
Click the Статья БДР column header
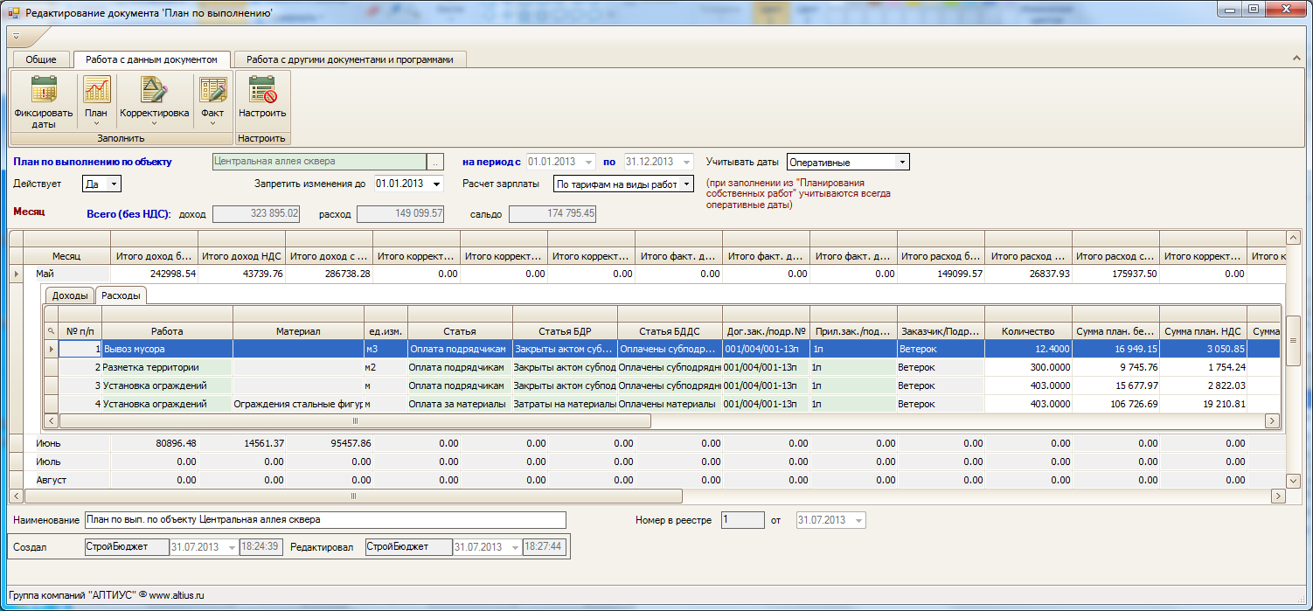point(565,331)
